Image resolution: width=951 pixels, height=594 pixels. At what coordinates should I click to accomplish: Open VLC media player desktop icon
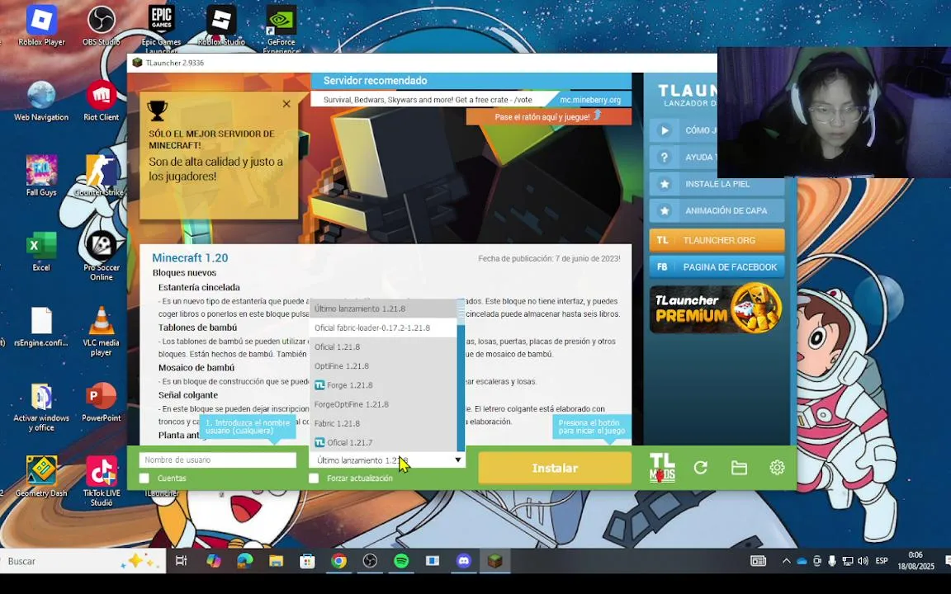[102, 330]
